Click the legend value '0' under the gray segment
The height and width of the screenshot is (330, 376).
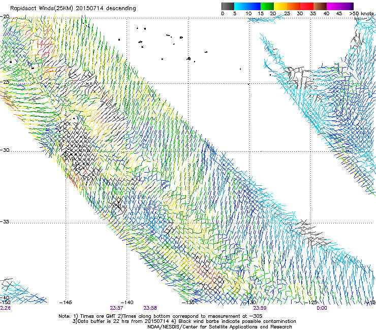[x=223, y=14]
